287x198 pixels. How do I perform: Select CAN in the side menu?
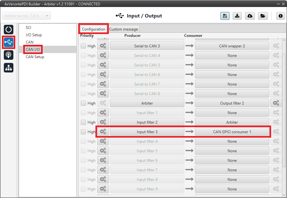(x=30, y=42)
